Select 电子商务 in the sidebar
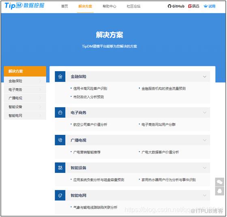 [25, 89]
